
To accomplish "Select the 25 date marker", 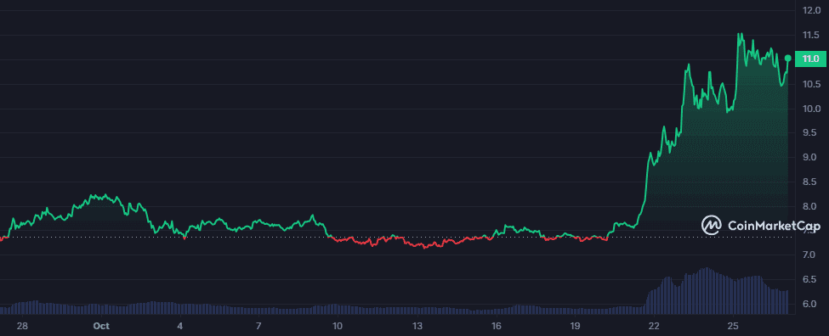I will point(733,326).
